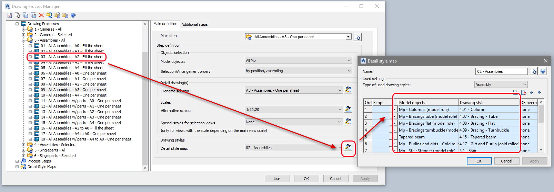Viewport: 554px width, 192px height.
Task: Collapse the '3 - Assemblies - All' folder
Action: tap(24, 40)
